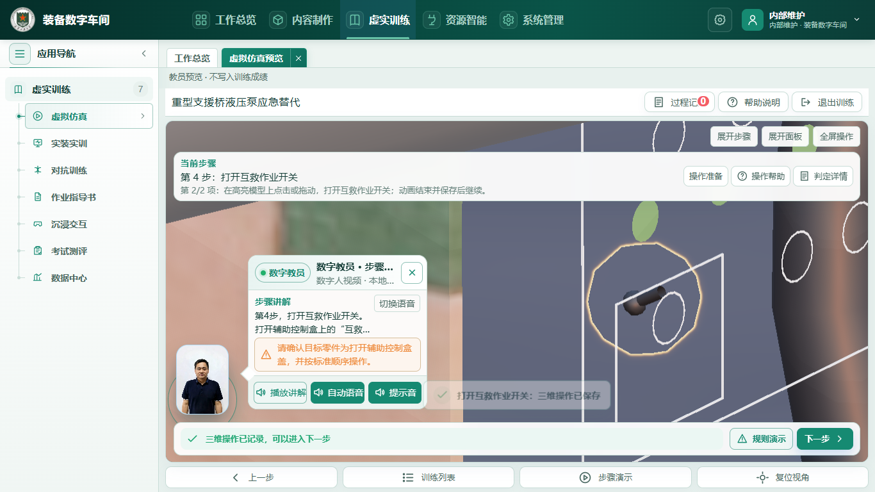Viewport: 875px width, 492px height.
Task: Expand the 虚拟仿真 sidebar item arrow
Action: (142, 117)
